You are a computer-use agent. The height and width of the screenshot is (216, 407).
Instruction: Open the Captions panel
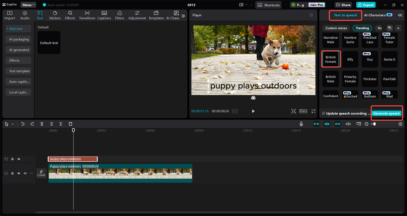104,15
